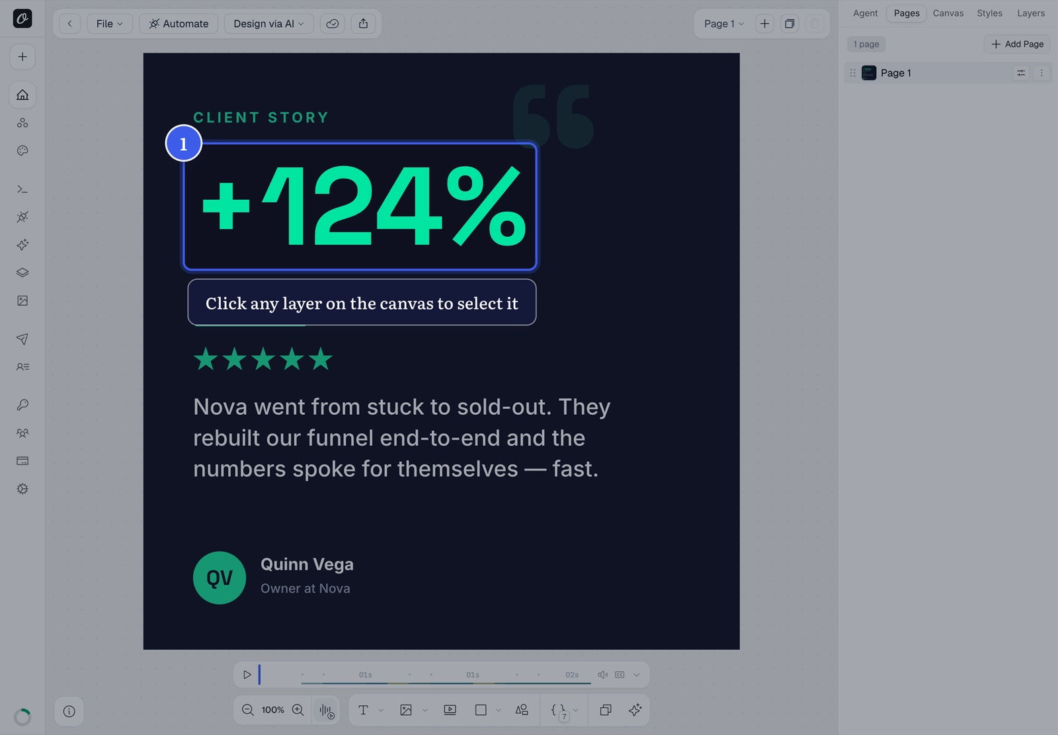Image resolution: width=1058 pixels, height=735 pixels.
Task: Click the back arrow button
Action: tap(69, 24)
